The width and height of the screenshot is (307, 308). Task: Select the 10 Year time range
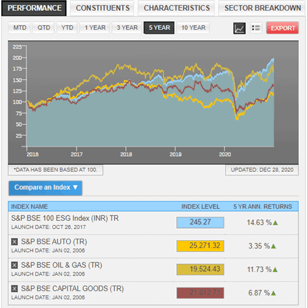[193, 27]
